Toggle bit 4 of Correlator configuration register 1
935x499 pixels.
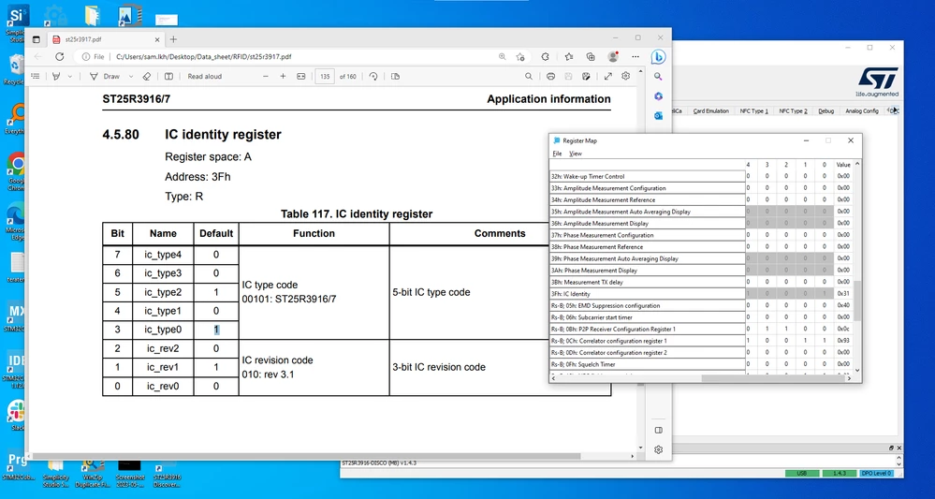point(748,341)
